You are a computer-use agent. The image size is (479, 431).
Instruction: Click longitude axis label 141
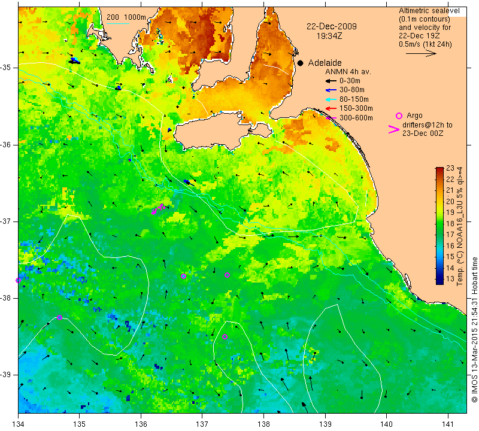tap(448, 424)
